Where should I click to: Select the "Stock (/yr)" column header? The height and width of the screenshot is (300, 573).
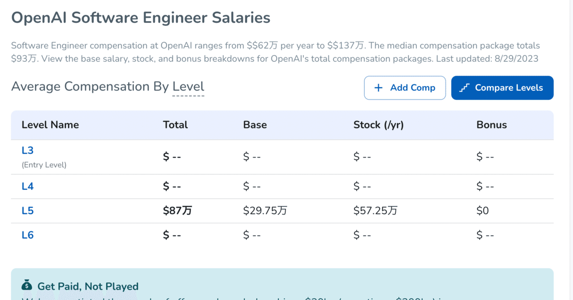click(378, 125)
